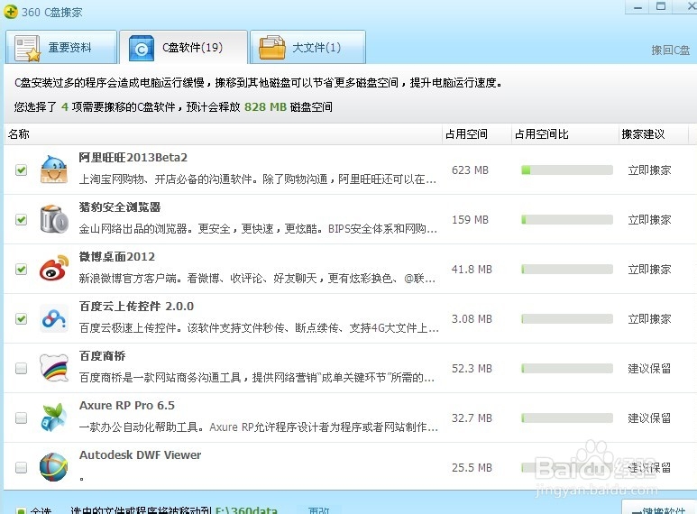The height and width of the screenshot is (514, 697).
Task: Switch to the 重要资料 tab
Action: pyautogui.click(x=61, y=48)
